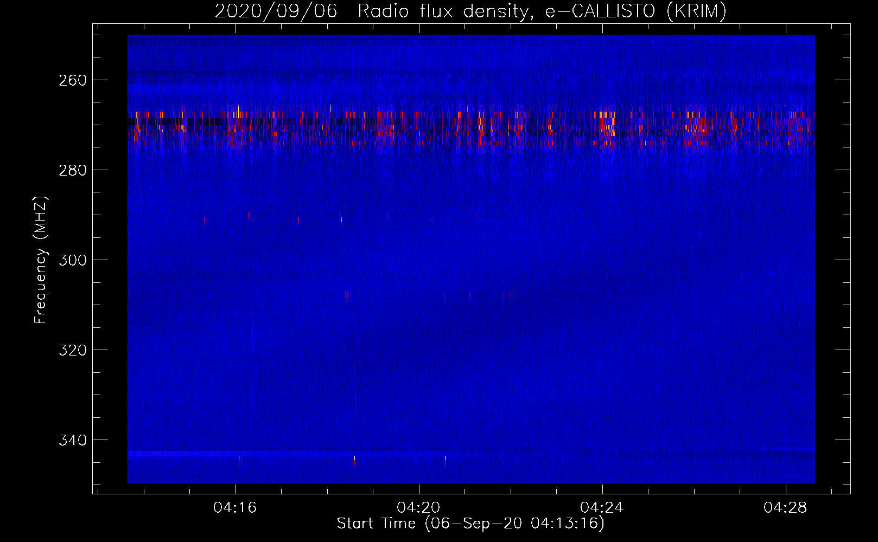Click the plot title mentioning e-CALLISTO (KRIM)
Viewport: 878px width, 542px height.
pos(470,11)
